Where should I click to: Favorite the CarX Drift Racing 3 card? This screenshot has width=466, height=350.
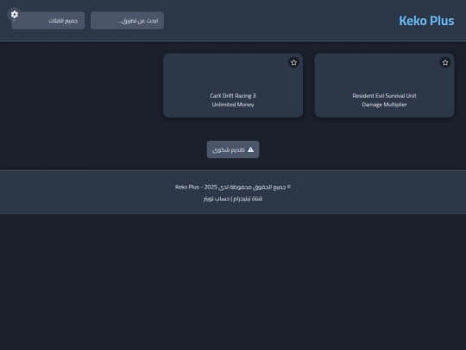pos(293,62)
